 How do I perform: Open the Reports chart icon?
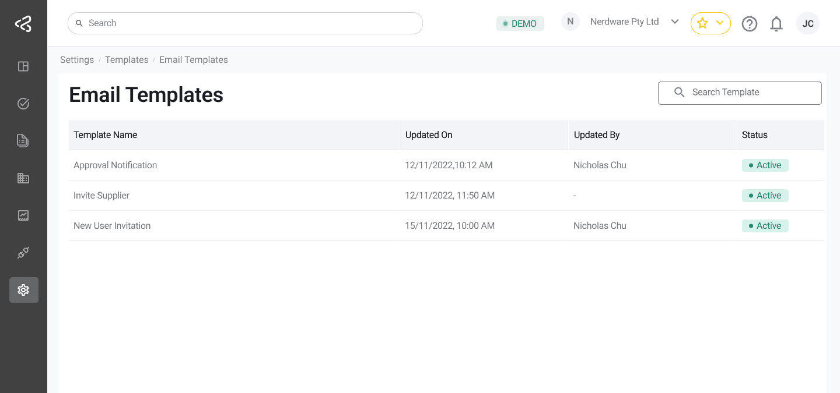click(x=23, y=215)
